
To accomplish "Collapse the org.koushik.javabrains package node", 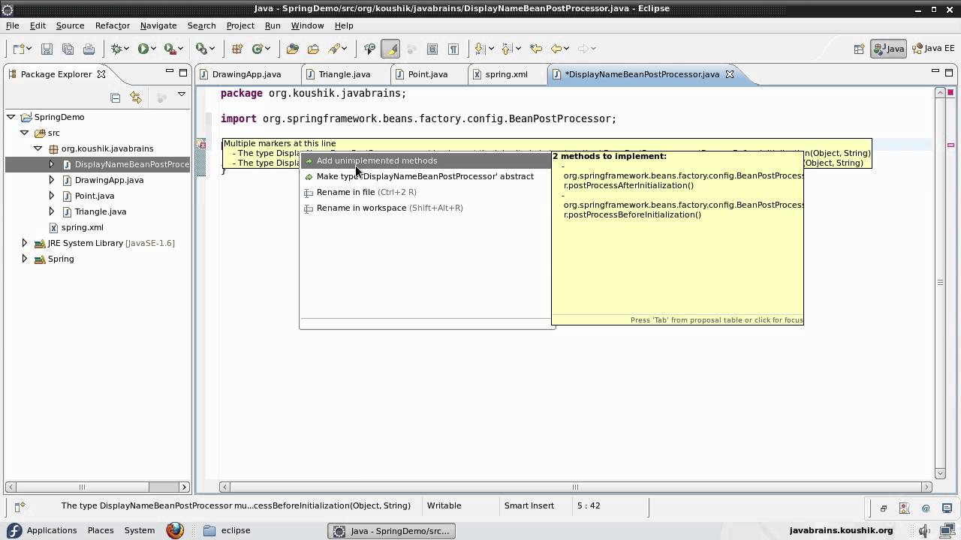I will click(38, 148).
